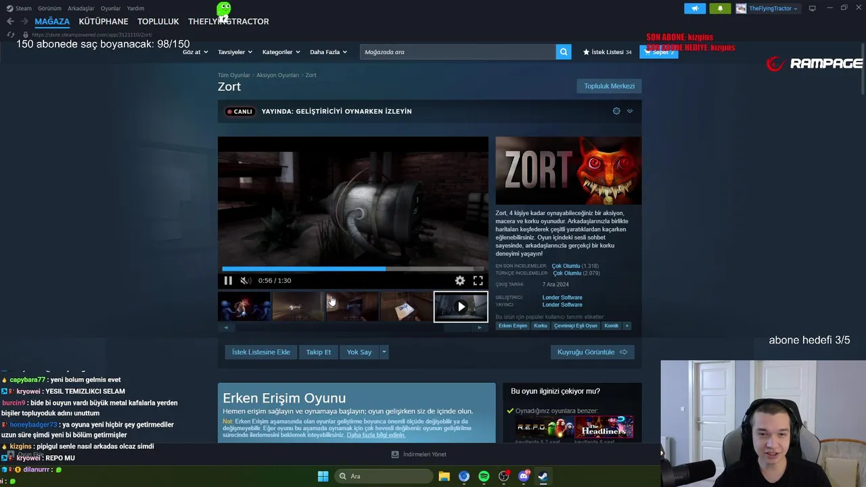This screenshot has width=866, height=487.
Task: Open the green notifications bell
Action: click(720, 9)
